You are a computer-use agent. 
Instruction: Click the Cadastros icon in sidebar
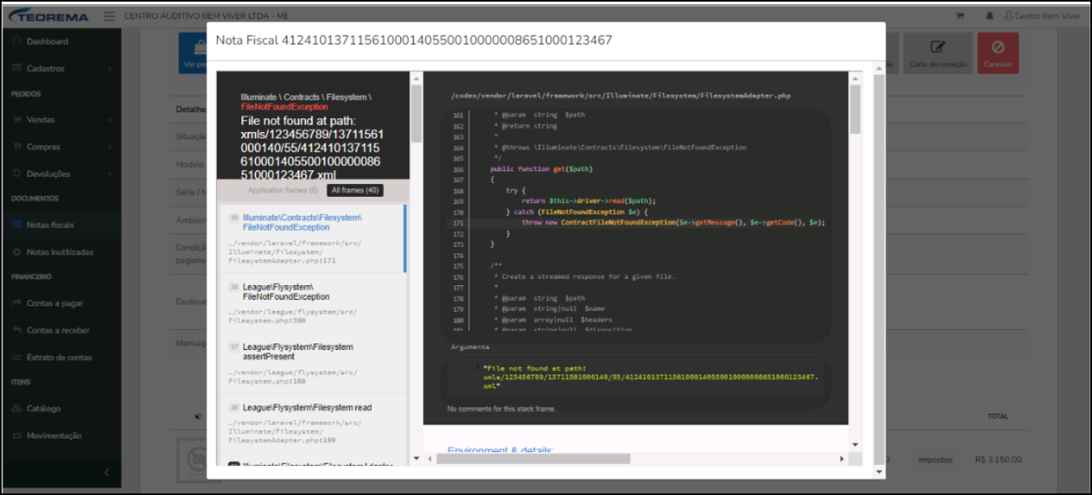(17, 69)
